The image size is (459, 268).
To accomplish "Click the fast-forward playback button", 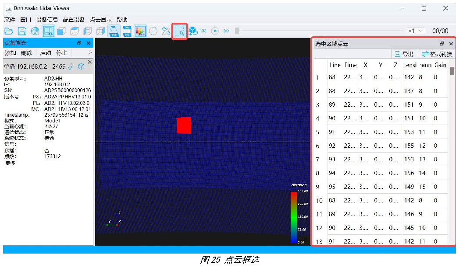I will coord(226,31).
